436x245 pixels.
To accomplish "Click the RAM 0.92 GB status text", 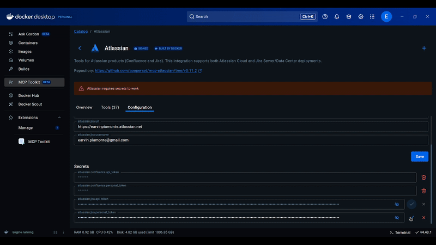I will coord(84,232).
